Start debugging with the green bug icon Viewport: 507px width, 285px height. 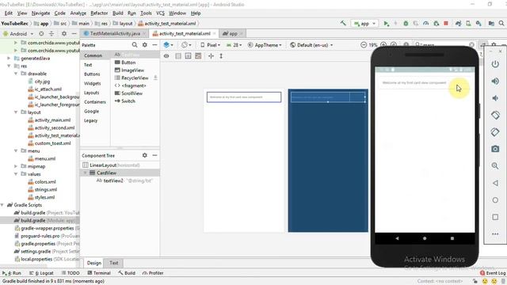pos(406,23)
